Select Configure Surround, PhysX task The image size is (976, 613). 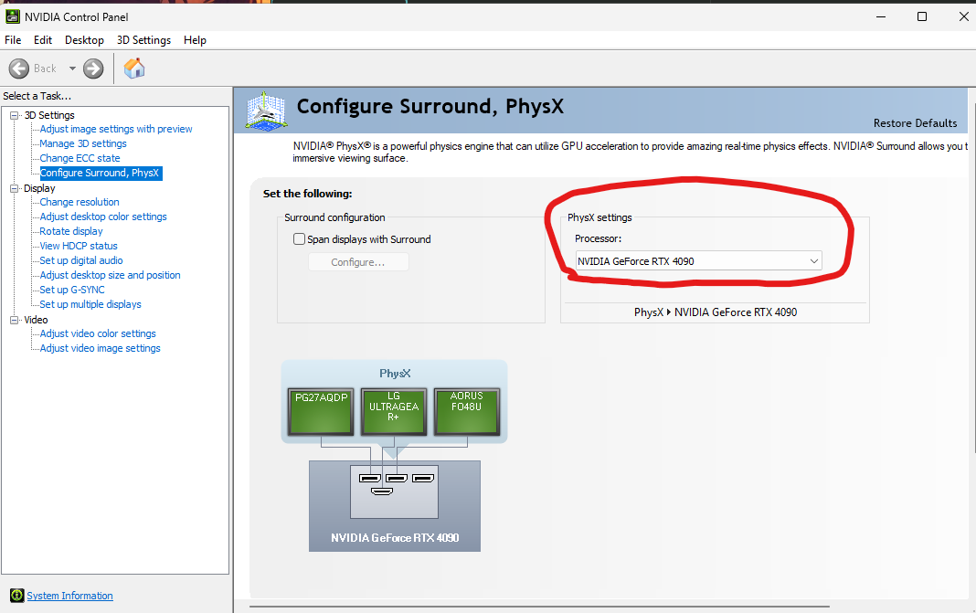tap(100, 173)
